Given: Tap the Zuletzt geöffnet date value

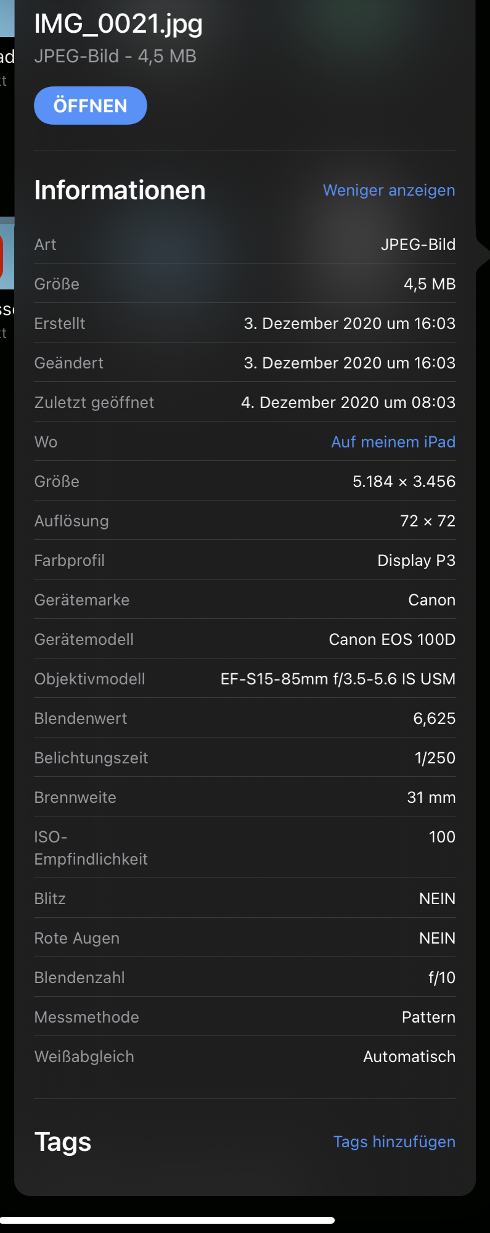Looking at the screenshot, I should (x=348, y=402).
